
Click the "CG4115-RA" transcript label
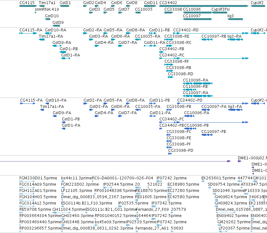point(31,30)
